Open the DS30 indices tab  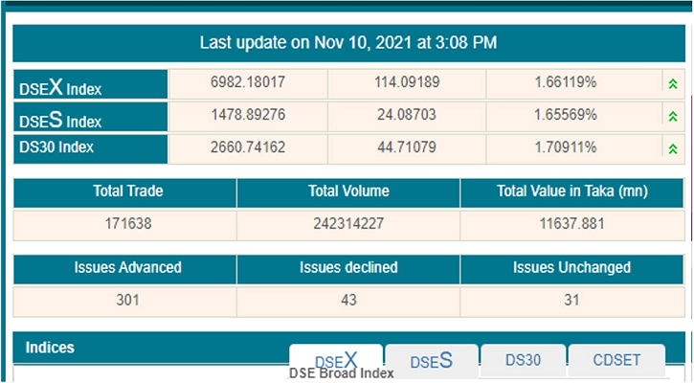coord(524,360)
